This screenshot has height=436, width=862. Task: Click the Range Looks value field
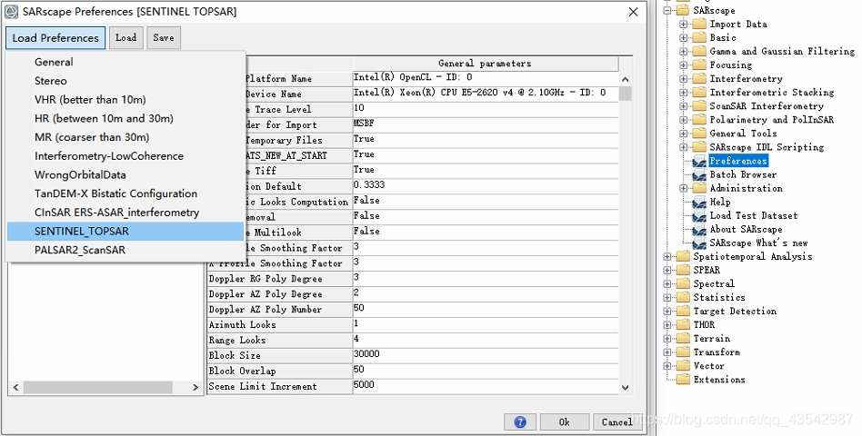tap(486, 340)
